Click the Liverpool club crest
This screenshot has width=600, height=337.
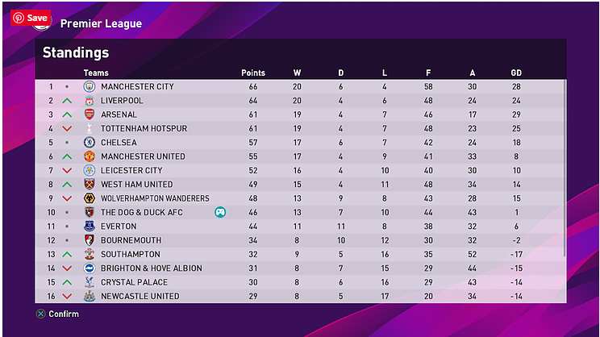point(90,101)
